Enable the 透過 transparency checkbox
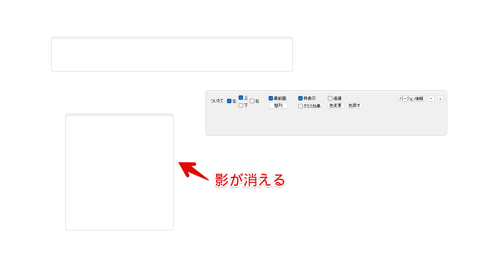 (x=330, y=98)
